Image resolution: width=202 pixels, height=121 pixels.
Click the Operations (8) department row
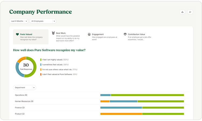(101, 95)
